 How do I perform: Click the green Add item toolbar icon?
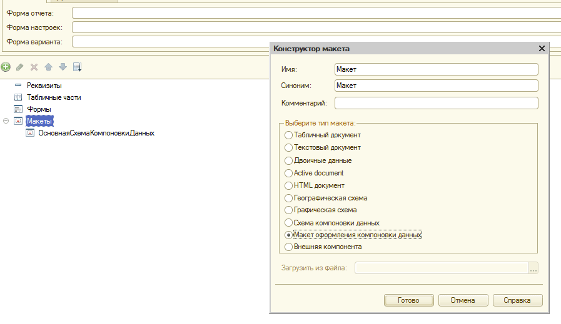tap(6, 67)
